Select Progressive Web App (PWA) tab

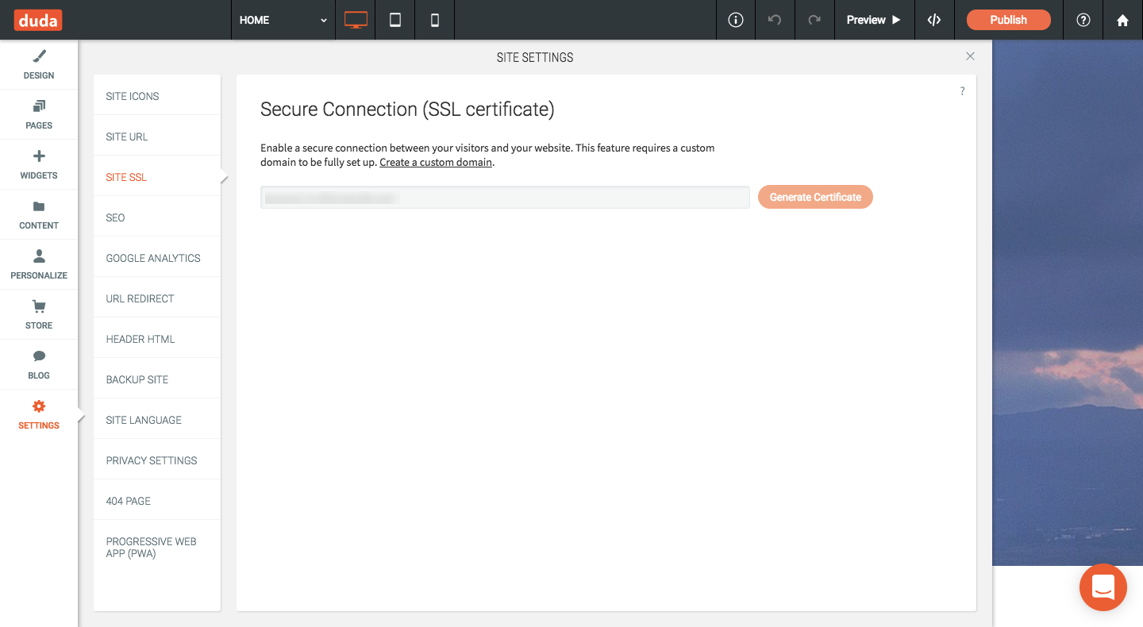pyautogui.click(x=152, y=548)
